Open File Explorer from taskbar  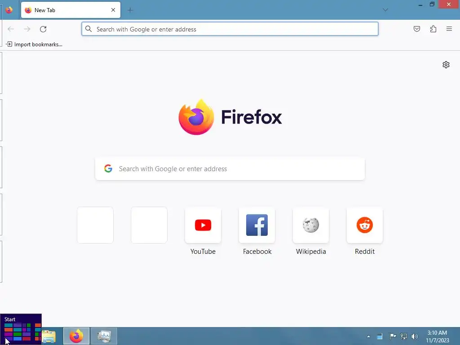[49, 336]
